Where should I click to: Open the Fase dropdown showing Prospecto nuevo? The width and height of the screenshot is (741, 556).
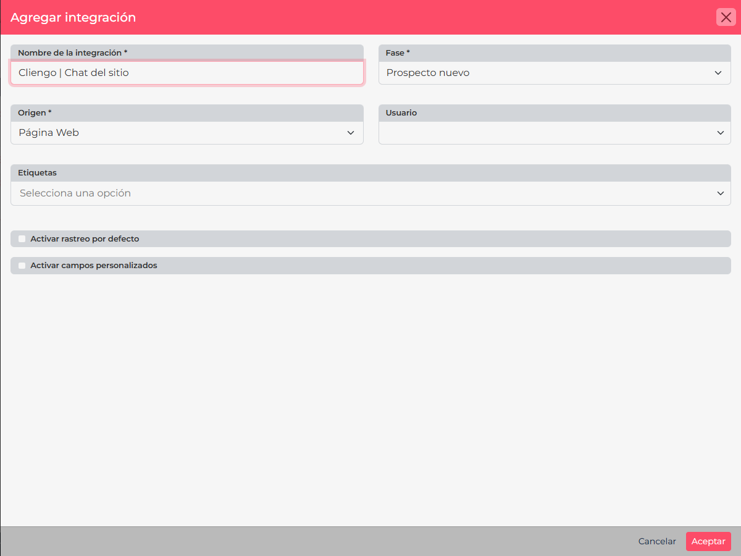click(555, 73)
